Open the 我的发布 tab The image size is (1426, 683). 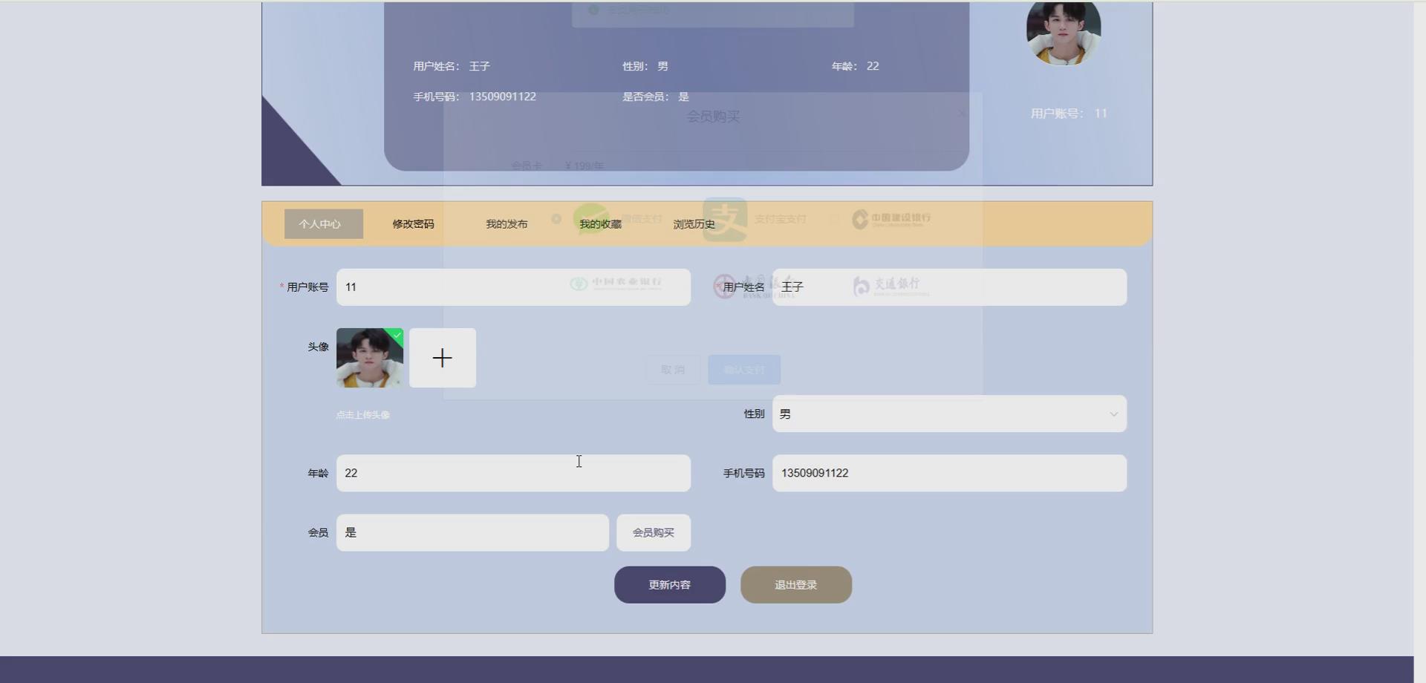tap(507, 223)
